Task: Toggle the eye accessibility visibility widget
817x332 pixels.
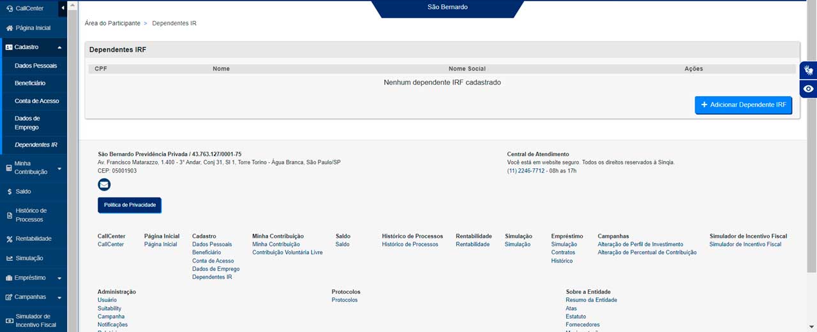Action: [x=808, y=89]
